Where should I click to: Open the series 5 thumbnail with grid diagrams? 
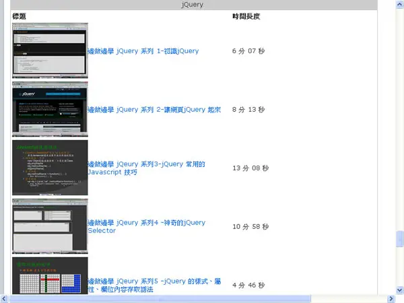click(x=50, y=275)
